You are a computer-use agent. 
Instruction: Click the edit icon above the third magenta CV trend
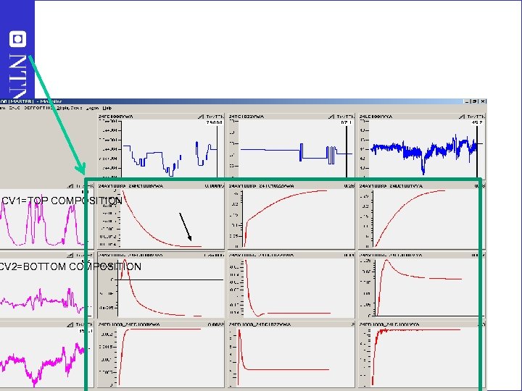[x=70, y=324]
